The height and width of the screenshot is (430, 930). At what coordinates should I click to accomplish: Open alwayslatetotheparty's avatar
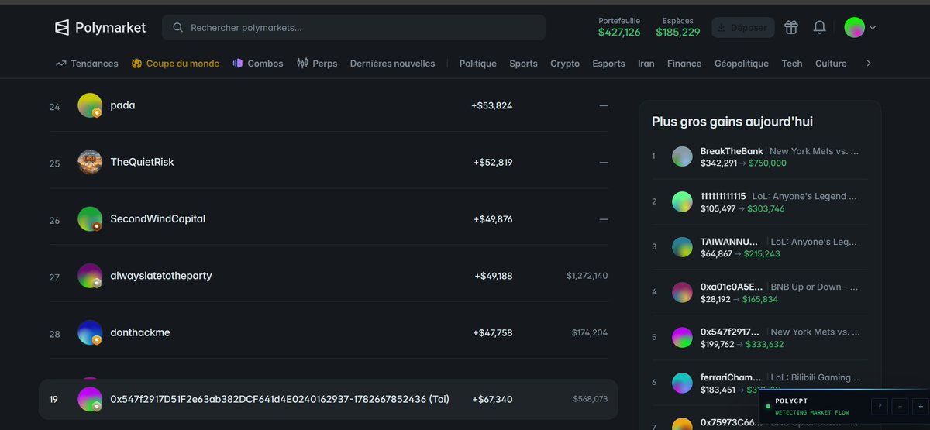tap(90, 276)
